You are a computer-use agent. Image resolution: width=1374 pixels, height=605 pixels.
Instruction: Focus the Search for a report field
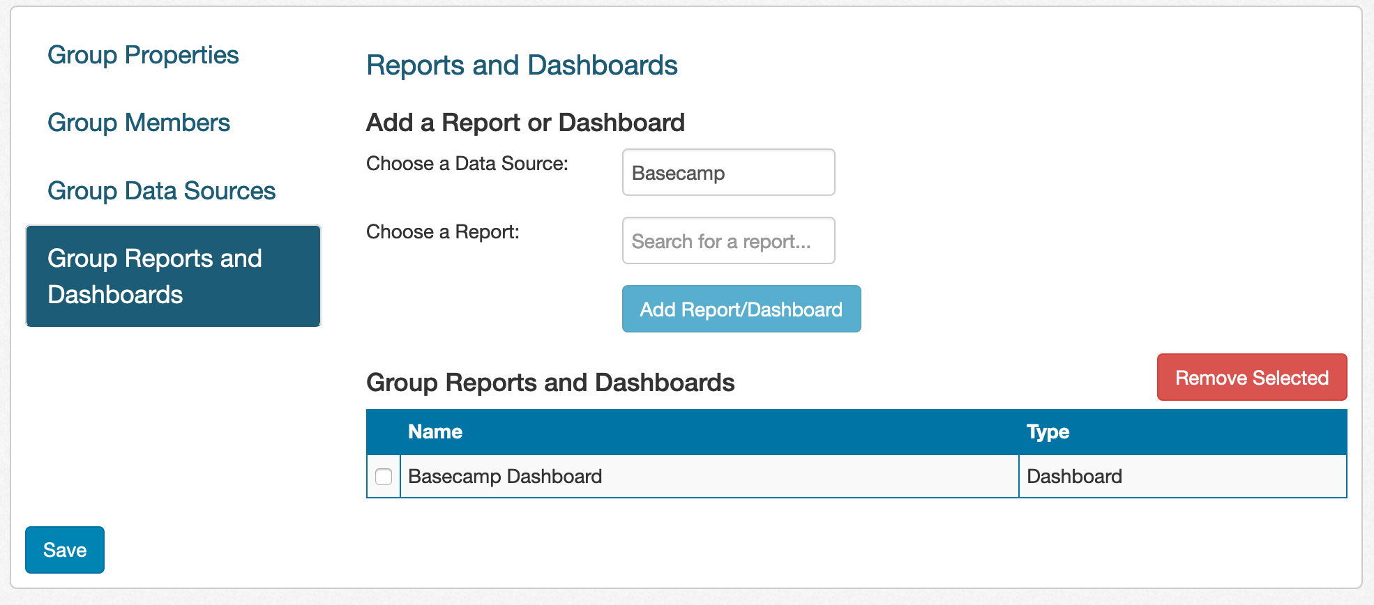click(x=728, y=241)
